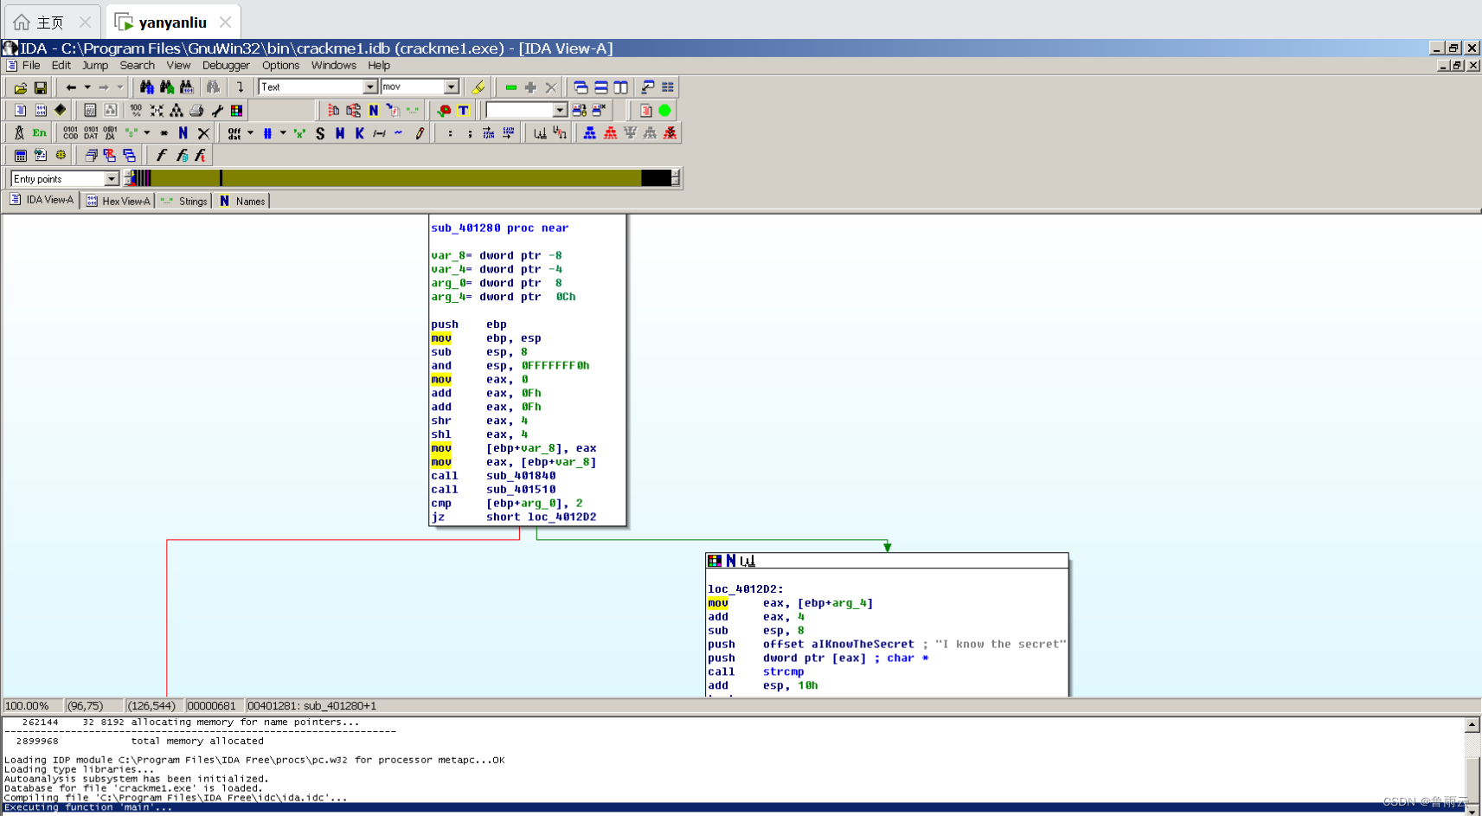Open dropdown arrow next to string-literal 's' icon
This screenshot has width=1482, height=816.
147,133
